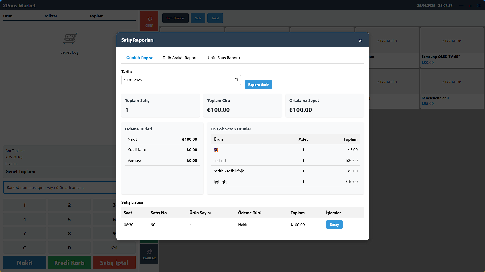Focus the barcode search input field
Viewport: 485px width, 272px height.
pos(60,187)
